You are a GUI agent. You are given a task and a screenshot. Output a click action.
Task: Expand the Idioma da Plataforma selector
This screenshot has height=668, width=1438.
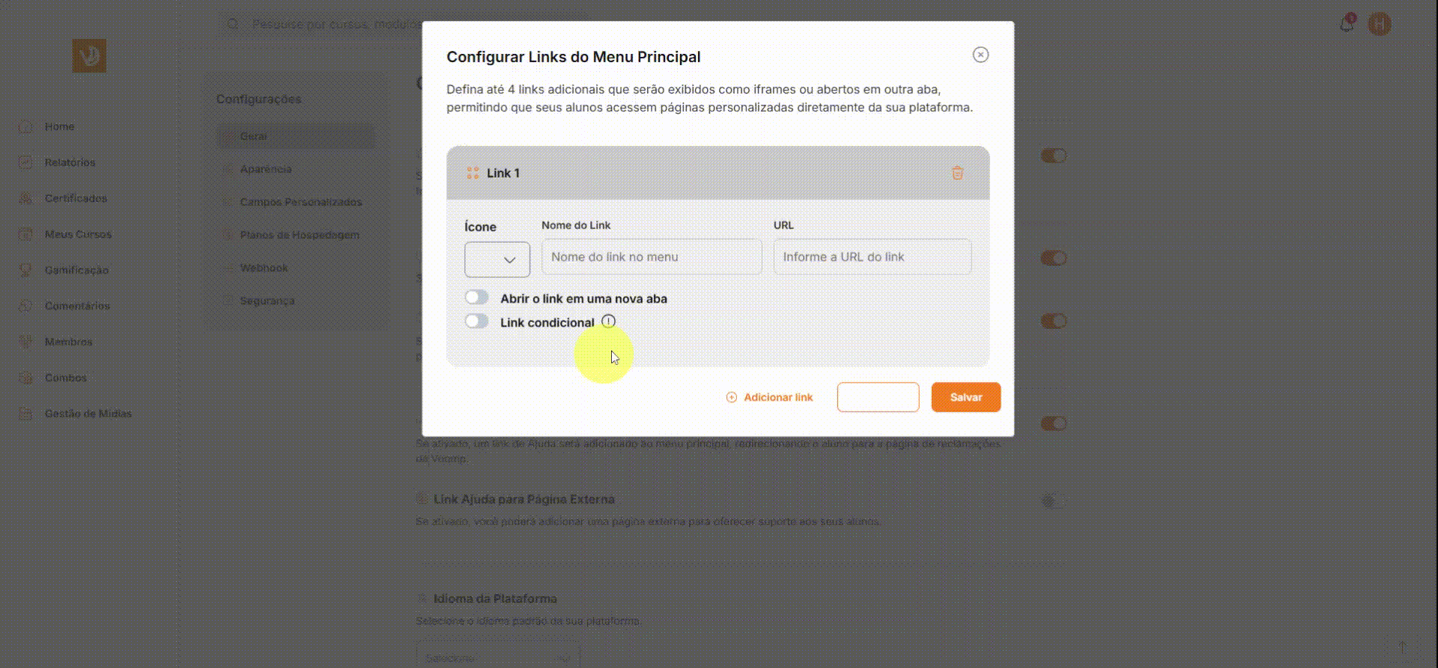tap(498, 657)
